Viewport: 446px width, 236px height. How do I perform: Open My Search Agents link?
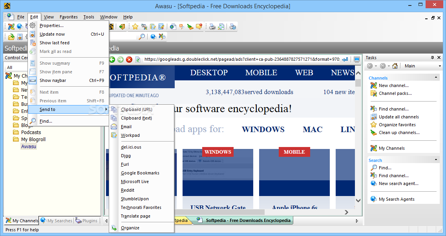point(397,200)
